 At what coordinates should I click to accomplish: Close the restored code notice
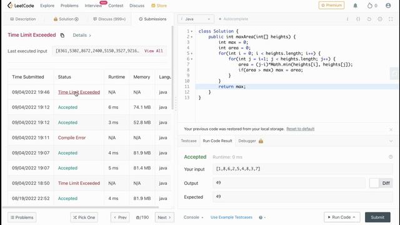[x=391, y=129]
